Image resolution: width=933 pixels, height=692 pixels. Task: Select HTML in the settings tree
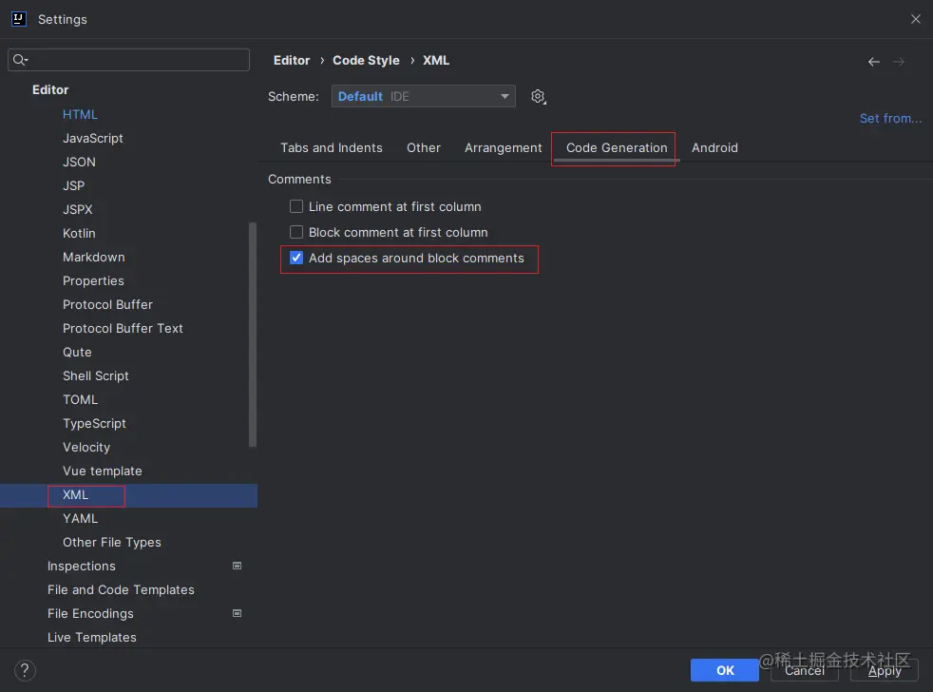coord(80,114)
